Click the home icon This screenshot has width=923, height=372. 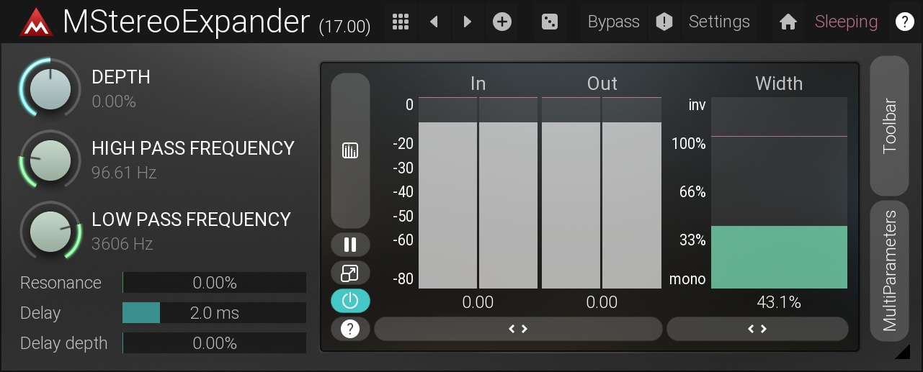[788, 22]
